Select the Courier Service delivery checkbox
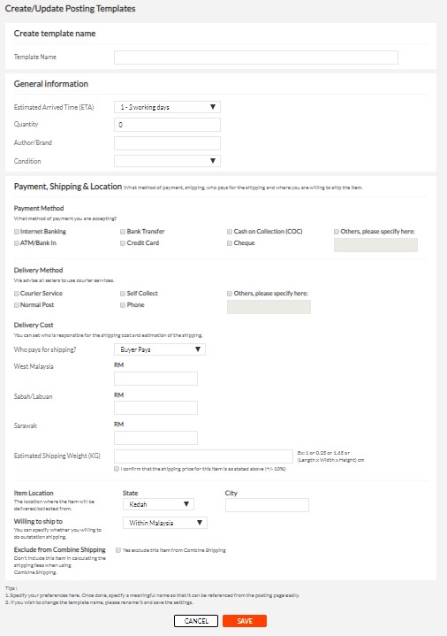Viewport: 447px width, 636px height. pos(17,294)
